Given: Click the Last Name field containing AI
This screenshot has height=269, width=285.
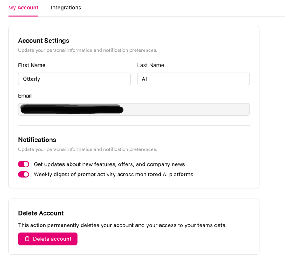Looking at the screenshot, I should coord(193,79).
